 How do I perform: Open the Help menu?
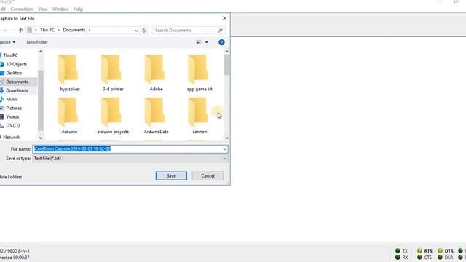click(x=78, y=9)
